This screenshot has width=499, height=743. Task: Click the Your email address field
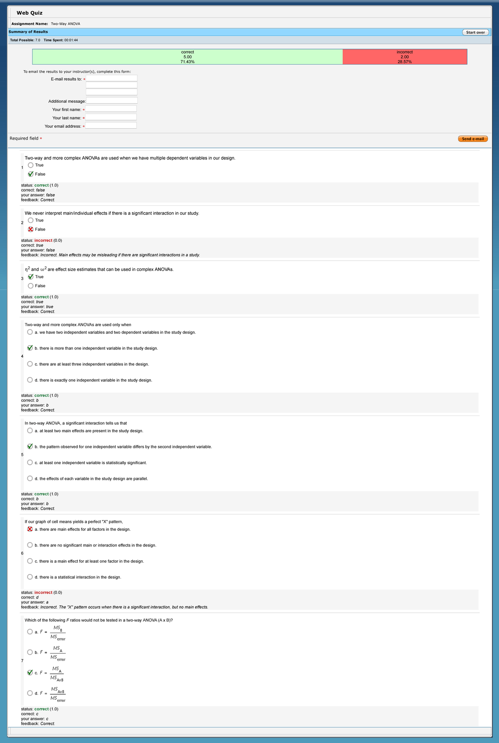pyautogui.click(x=111, y=126)
